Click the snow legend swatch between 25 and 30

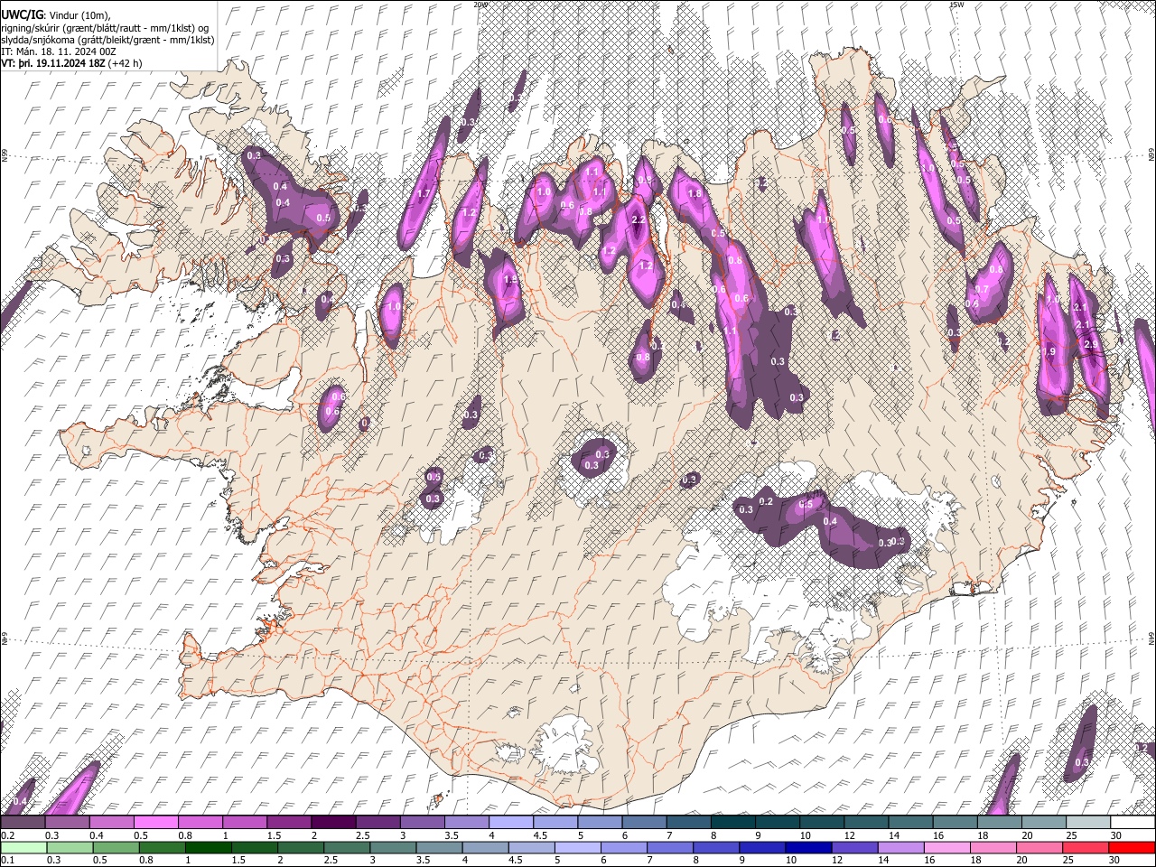[x=1087, y=822]
